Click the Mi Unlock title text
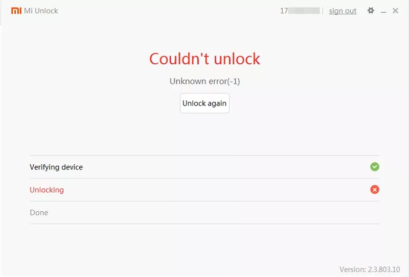Screen dimensions: 409x277 click(41, 11)
